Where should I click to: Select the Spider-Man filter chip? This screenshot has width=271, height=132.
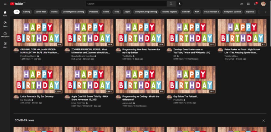click(x=41, y=12)
